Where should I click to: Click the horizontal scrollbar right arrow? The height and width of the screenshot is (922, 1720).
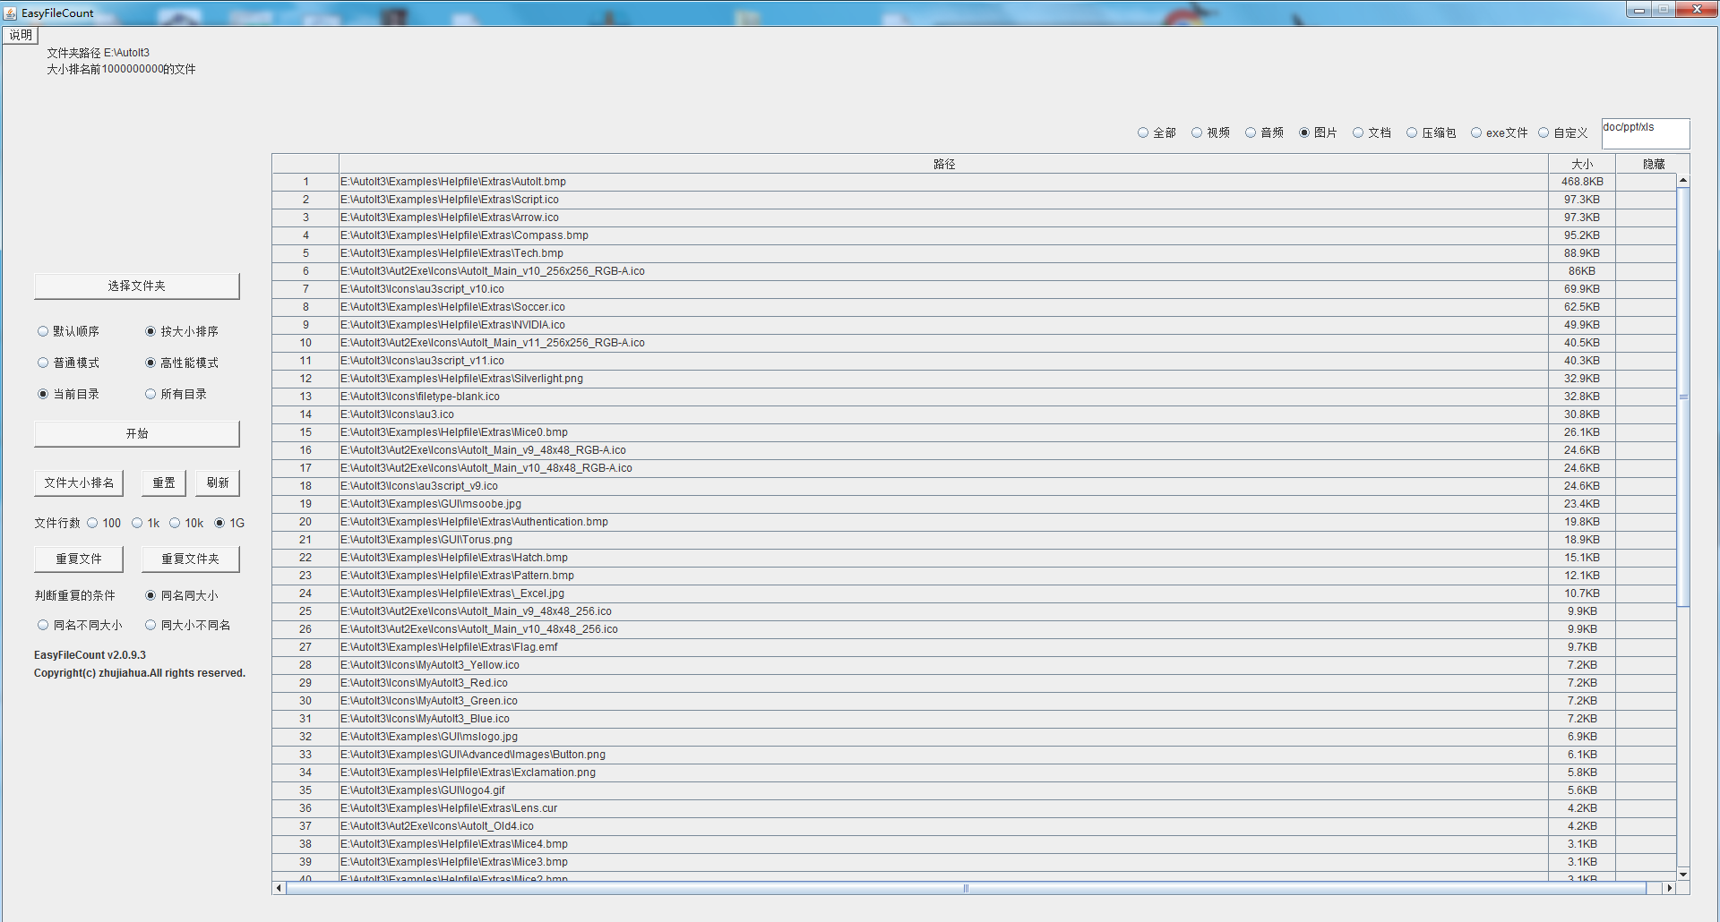tap(1668, 888)
